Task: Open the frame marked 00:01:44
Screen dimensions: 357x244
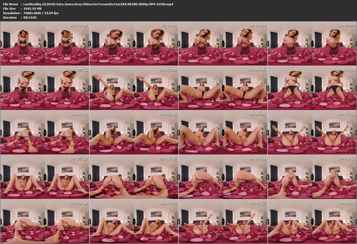Action: [x=223, y=44]
